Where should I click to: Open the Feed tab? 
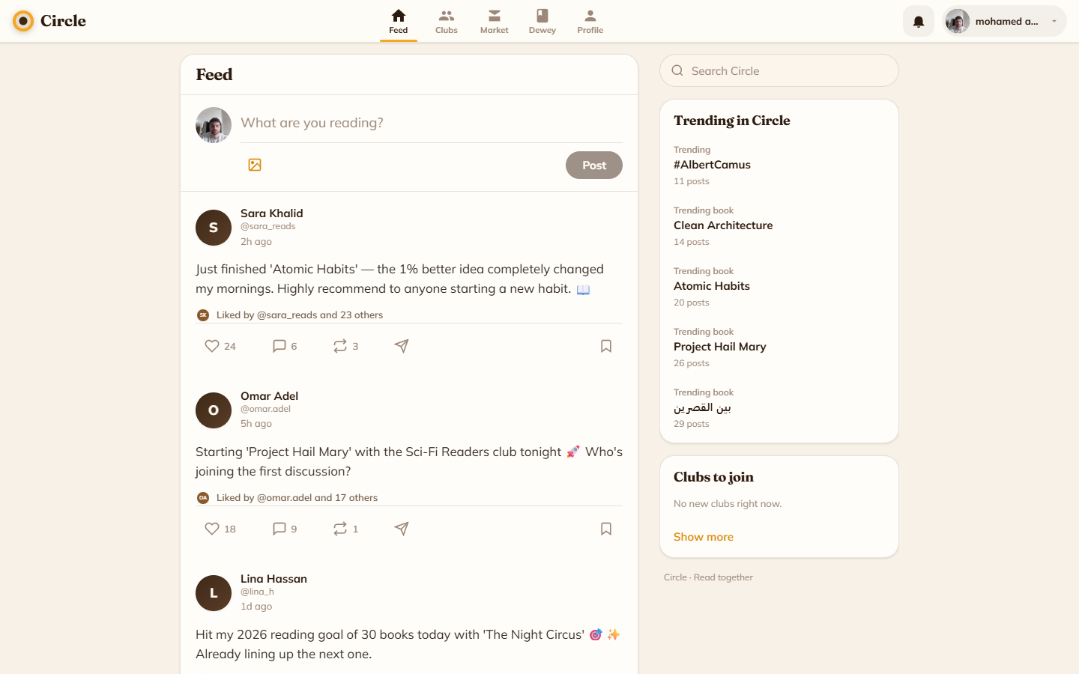[x=399, y=22]
